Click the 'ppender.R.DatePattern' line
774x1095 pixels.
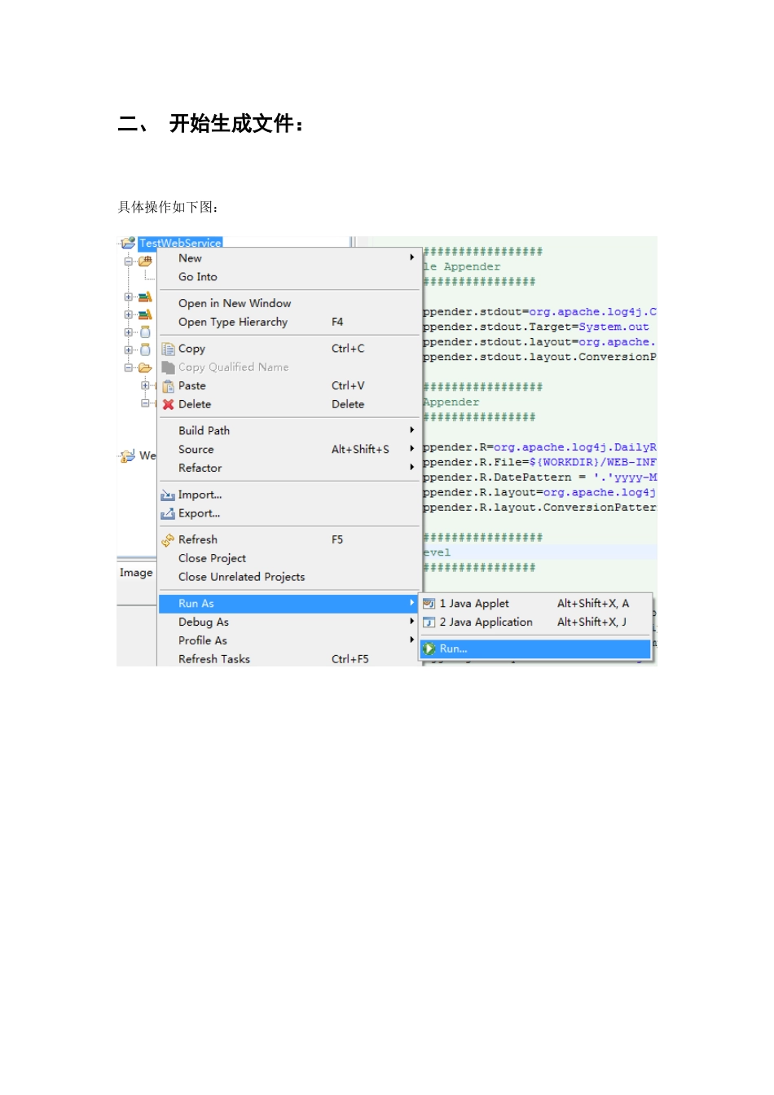point(539,477)
